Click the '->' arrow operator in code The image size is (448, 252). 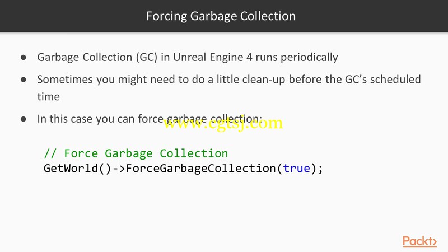point(119,169)
